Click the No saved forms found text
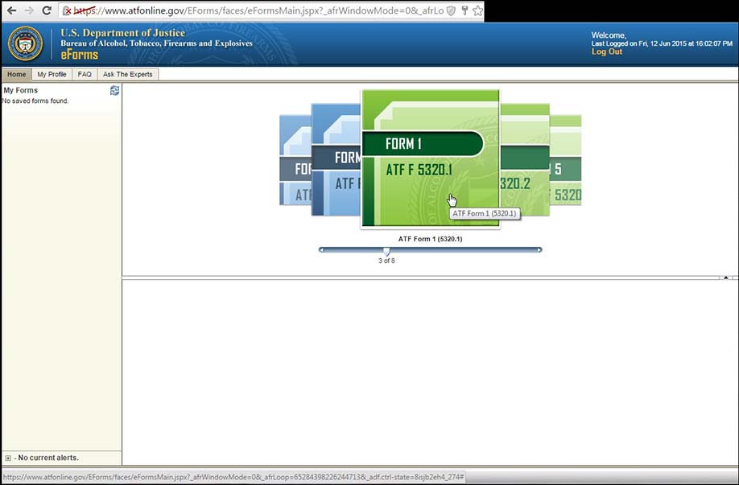The width and height of the screenshot is (739, 485). pos(35,101)
